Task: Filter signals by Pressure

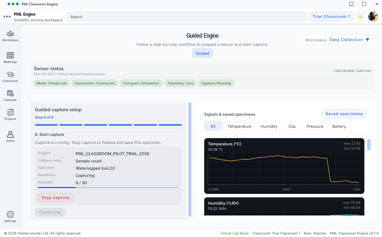Action: point(315,126)
